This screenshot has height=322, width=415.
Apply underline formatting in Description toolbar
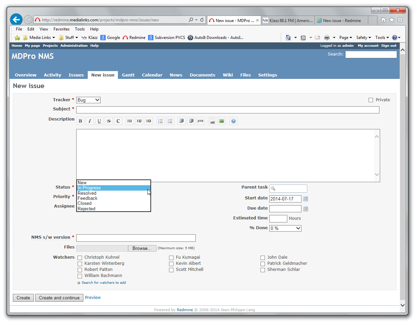click(x=99, y=121)
